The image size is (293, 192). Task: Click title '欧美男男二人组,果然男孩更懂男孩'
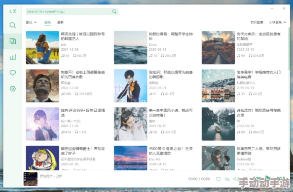(258, 151)
